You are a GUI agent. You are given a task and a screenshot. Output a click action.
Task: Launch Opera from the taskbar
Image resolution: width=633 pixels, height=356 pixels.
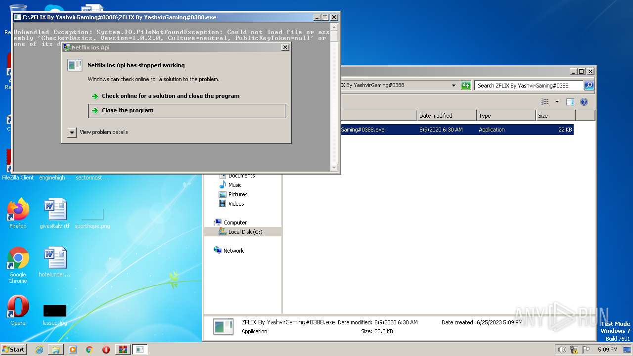tap(106, 350)
